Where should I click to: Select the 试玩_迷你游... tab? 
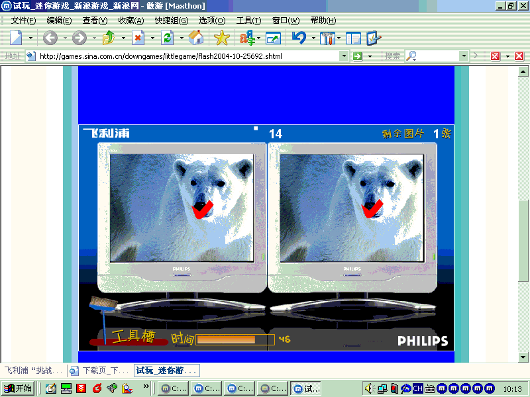pos(167,371)
